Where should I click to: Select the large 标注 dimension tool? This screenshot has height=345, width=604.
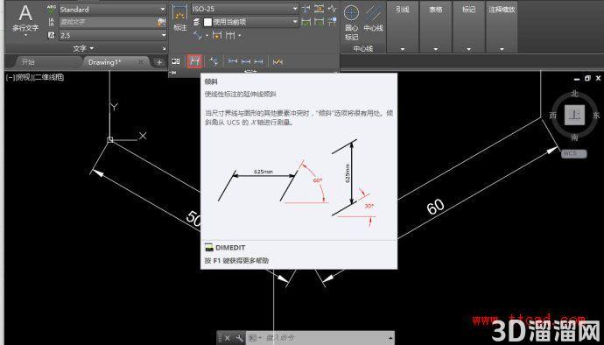tap(180, 18)
